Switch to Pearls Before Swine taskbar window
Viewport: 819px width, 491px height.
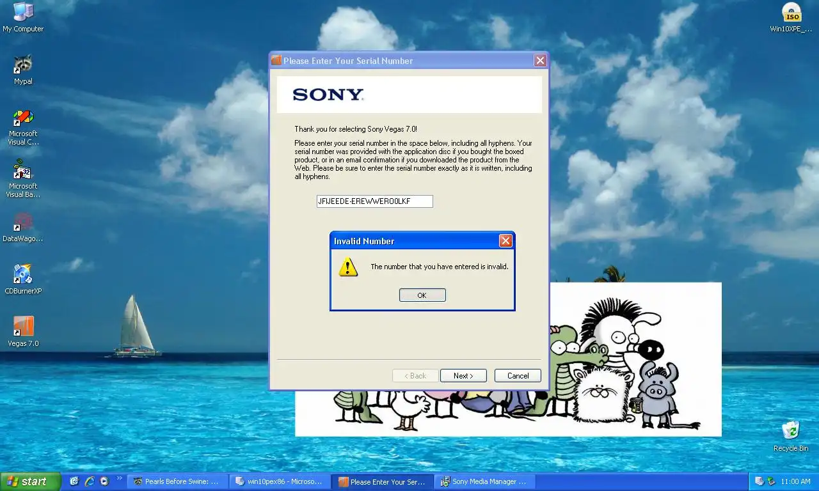(x=177, y=481)
